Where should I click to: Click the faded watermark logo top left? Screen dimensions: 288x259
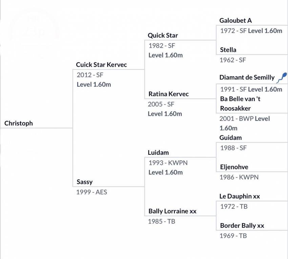pyautogui.click(x=34, y=34)
